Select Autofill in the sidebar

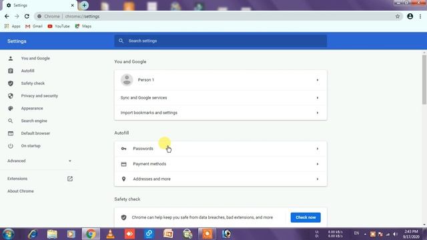tap(27, 71)
